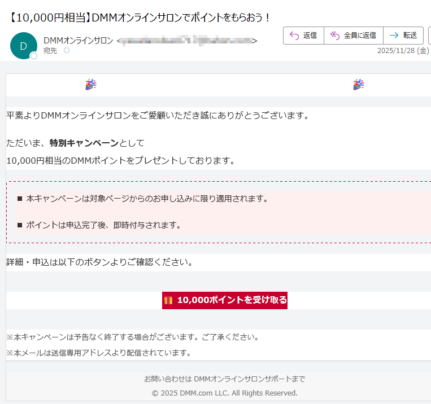The height and width of the screenshot is (404, 431).
Task: Click the small recipient circle beside 宛先
Action: click(x=67, y=51)
